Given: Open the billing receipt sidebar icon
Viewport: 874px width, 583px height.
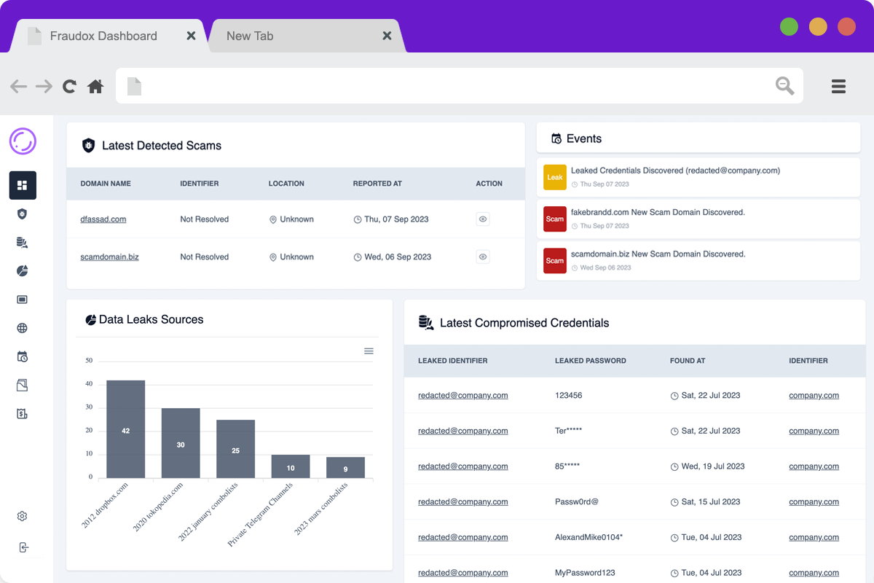Looking at the screenshot, I should (22, 413).
